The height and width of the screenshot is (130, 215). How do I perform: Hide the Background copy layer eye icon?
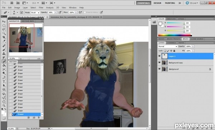tap(159, 62)
